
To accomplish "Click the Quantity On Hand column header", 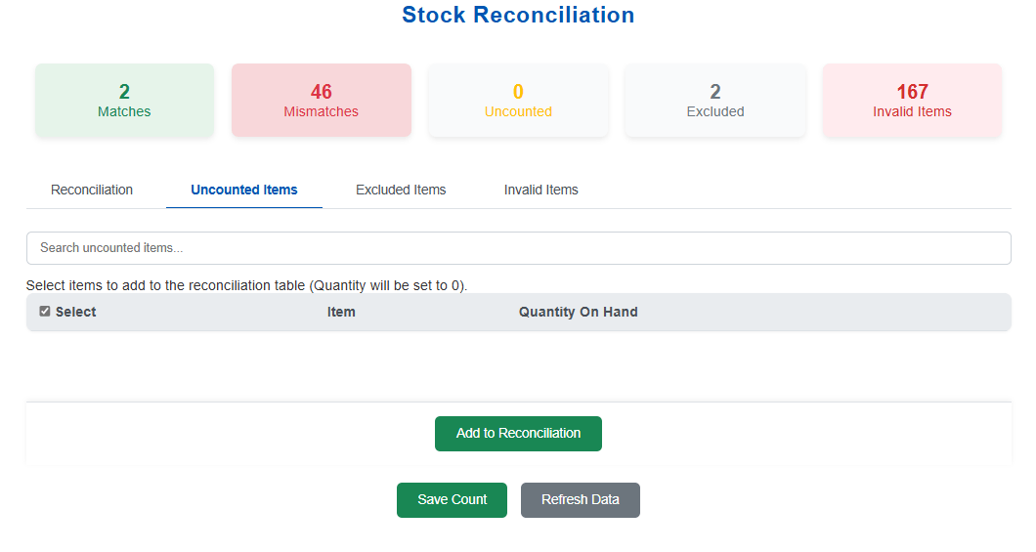I will (578, 313).
